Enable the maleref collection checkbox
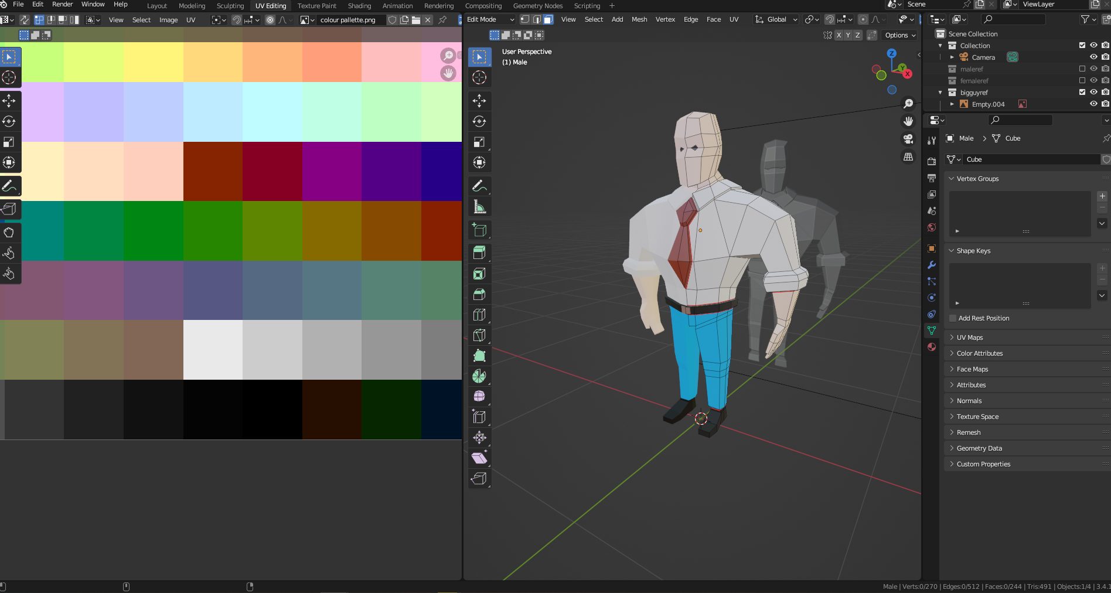This screenshot has width=1111, height=593. click(x=1082, y=69)
